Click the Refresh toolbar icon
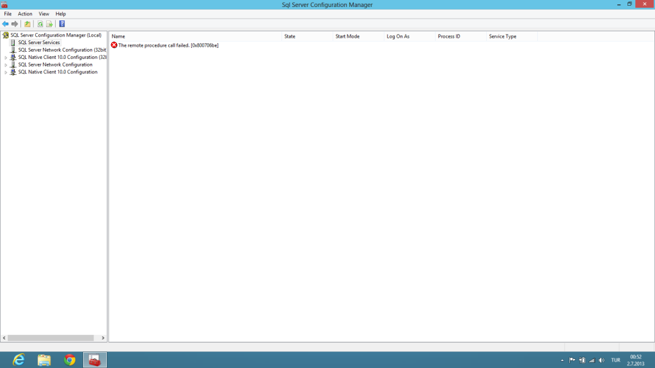The image size is (655, 368). click(40, 24)
